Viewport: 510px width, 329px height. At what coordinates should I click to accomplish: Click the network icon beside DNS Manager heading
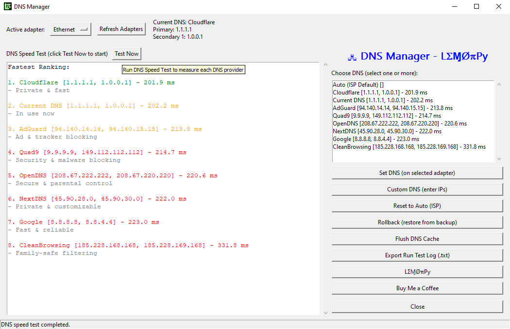pyautogui.click(x=352, y=57)
